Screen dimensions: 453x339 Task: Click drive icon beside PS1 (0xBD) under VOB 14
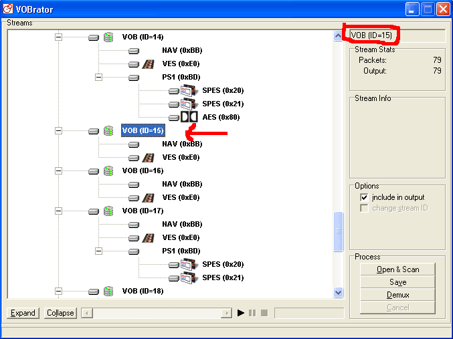point(134,78)
